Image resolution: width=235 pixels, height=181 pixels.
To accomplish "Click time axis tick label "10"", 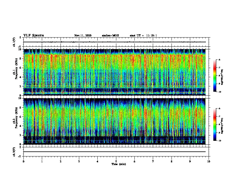I will point(209,161).
